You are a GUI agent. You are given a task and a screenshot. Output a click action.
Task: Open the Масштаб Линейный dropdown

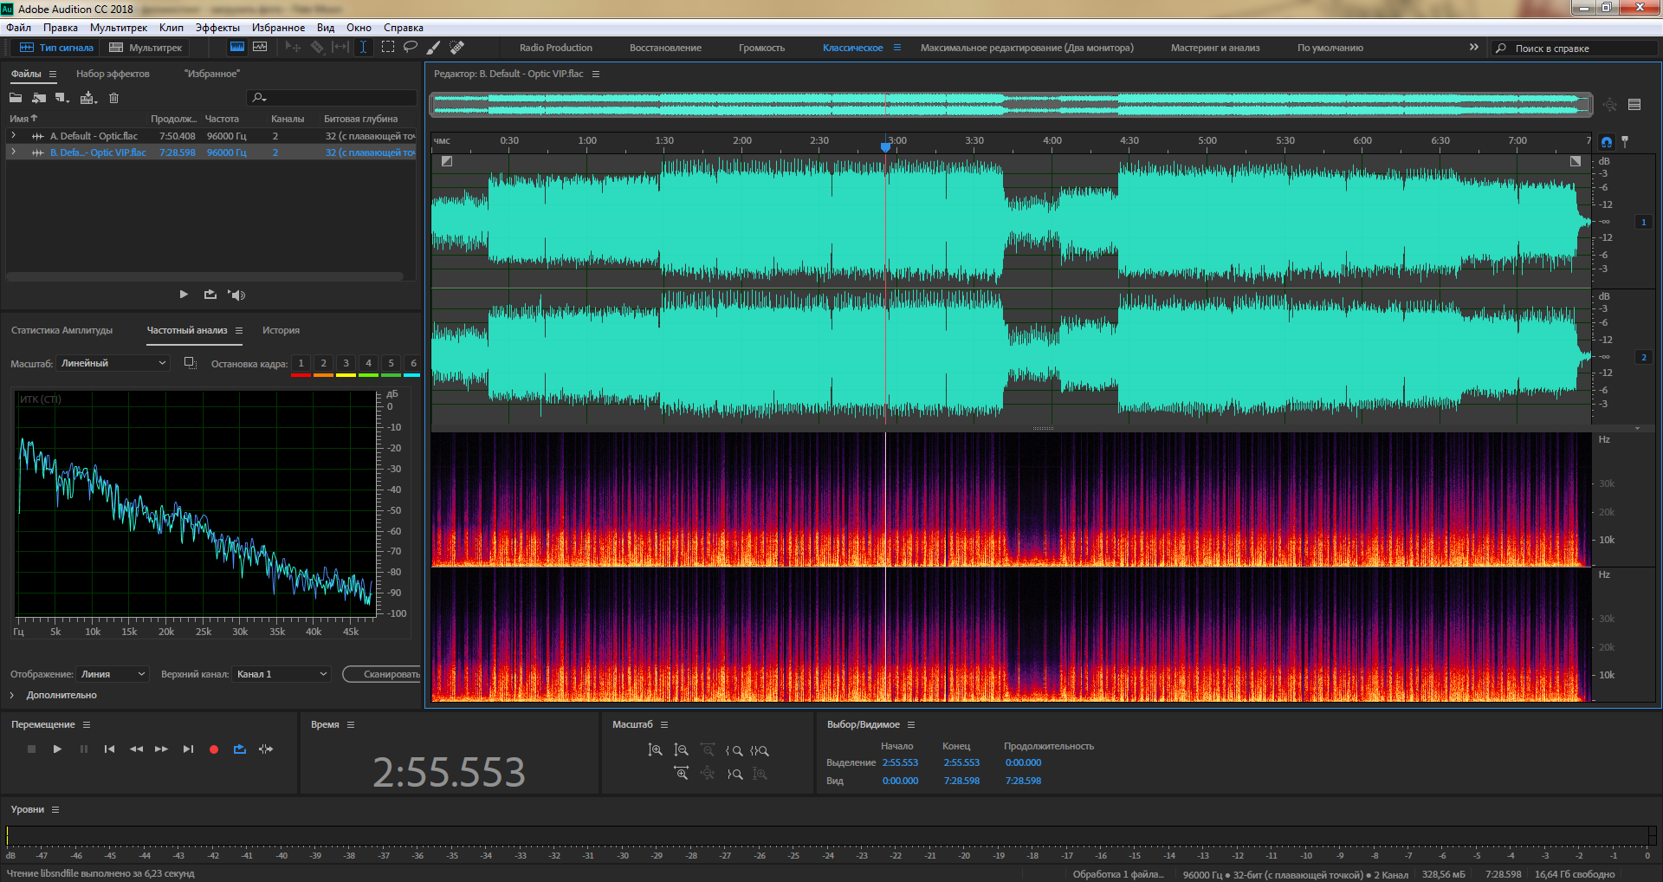[x=113, y=364]
